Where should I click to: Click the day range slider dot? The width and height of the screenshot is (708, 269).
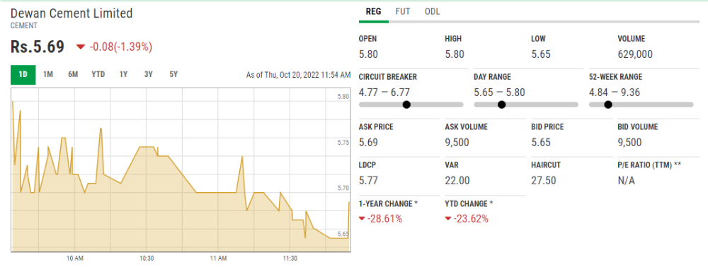click(x=501, y=105)
